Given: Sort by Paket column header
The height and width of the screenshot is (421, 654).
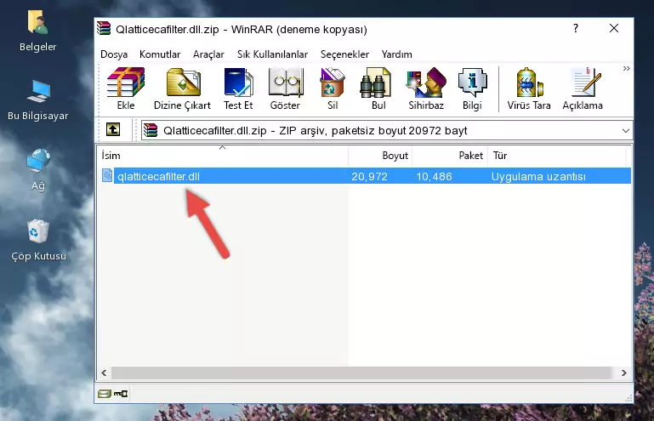Looking at the screenshot, I should point(450,156).
